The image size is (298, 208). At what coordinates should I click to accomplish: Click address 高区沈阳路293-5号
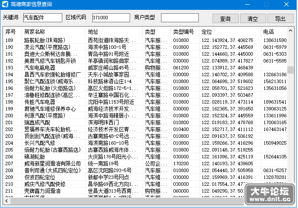pos(109,170)
